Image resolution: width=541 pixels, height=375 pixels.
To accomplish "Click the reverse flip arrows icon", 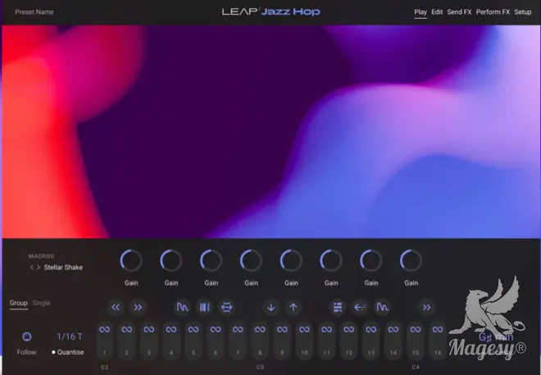I will coord(227,307).
